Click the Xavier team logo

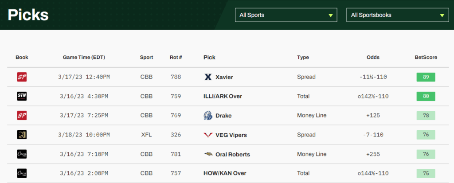tap(207, 77)
